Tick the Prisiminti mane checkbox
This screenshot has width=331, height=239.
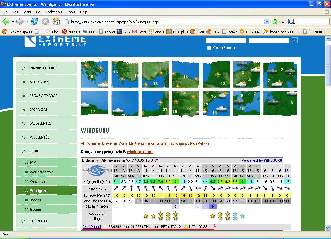click(x=209, y=48)
